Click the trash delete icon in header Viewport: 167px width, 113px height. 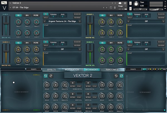[x=115, y=8]
